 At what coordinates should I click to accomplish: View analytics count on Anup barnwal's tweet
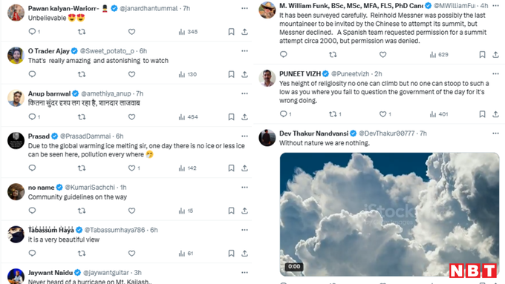(189, 117)
